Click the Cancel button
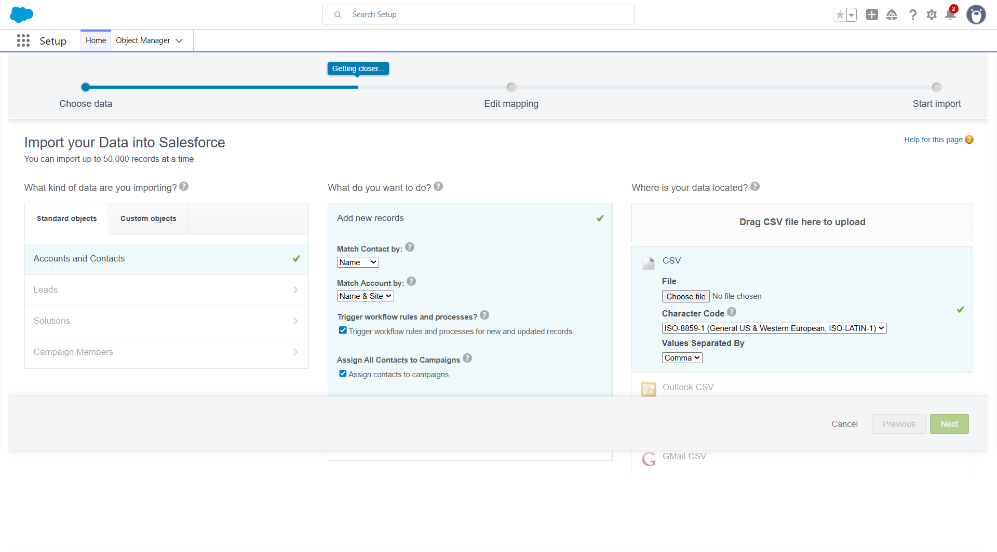 (x=844, y=424)
